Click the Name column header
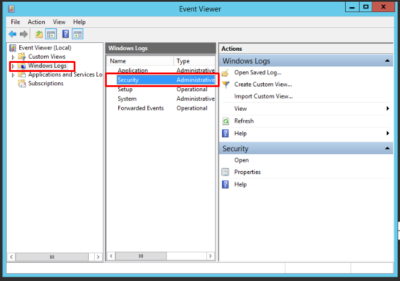400x281 pixels. 141,61
